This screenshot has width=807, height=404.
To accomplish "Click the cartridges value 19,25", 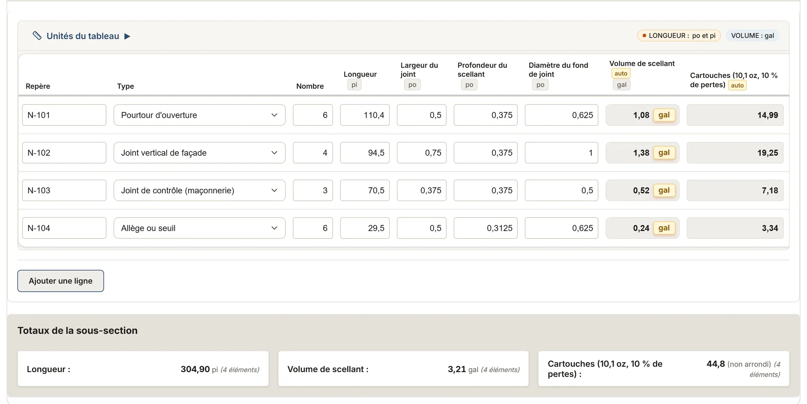I will (x=767, y=153).
